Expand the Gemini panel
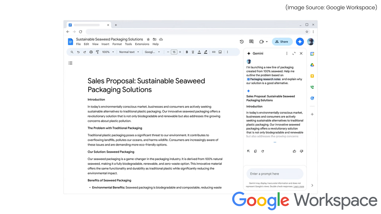The height and width of the screenshot is (214, 381). tap(294, 53)
